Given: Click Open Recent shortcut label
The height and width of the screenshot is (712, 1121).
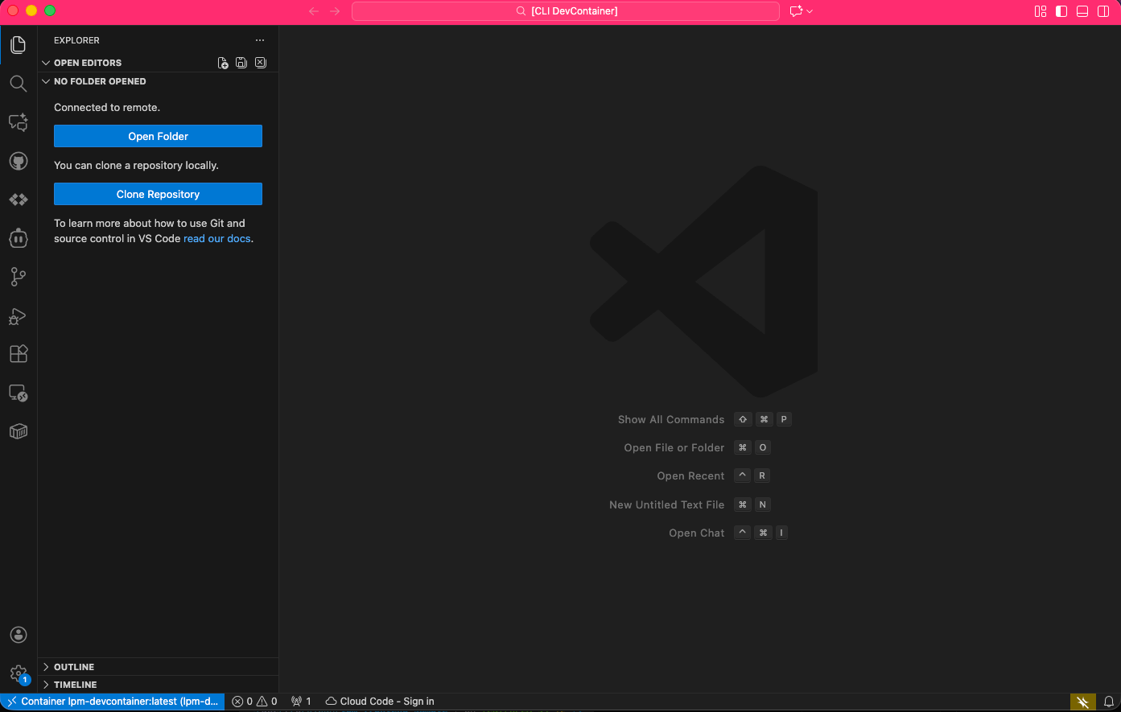Looking at the screenshot, I should [x=690, y=476].
